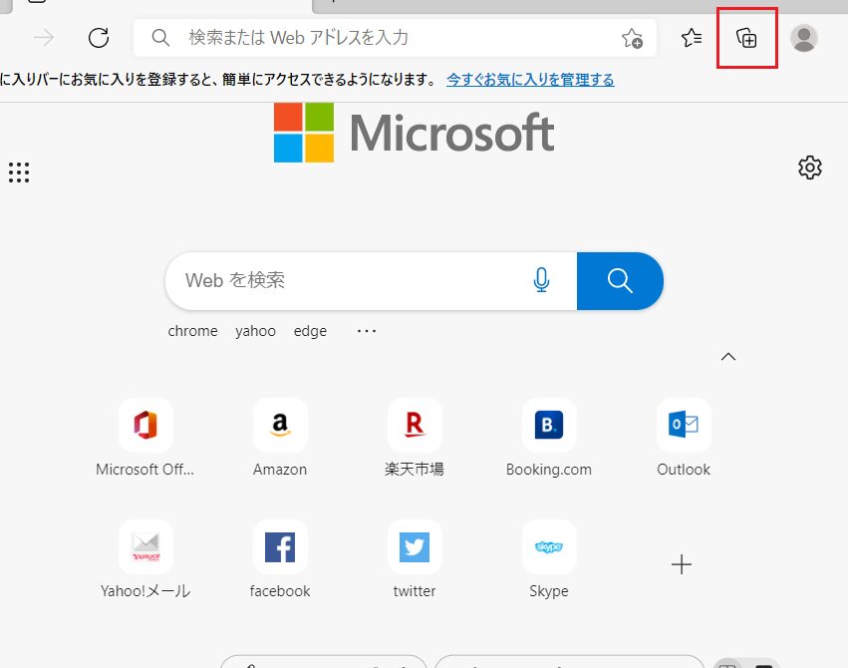
Task: Open the app launcher grid icon
Action: pyautogui.click(x=19, y=172)
